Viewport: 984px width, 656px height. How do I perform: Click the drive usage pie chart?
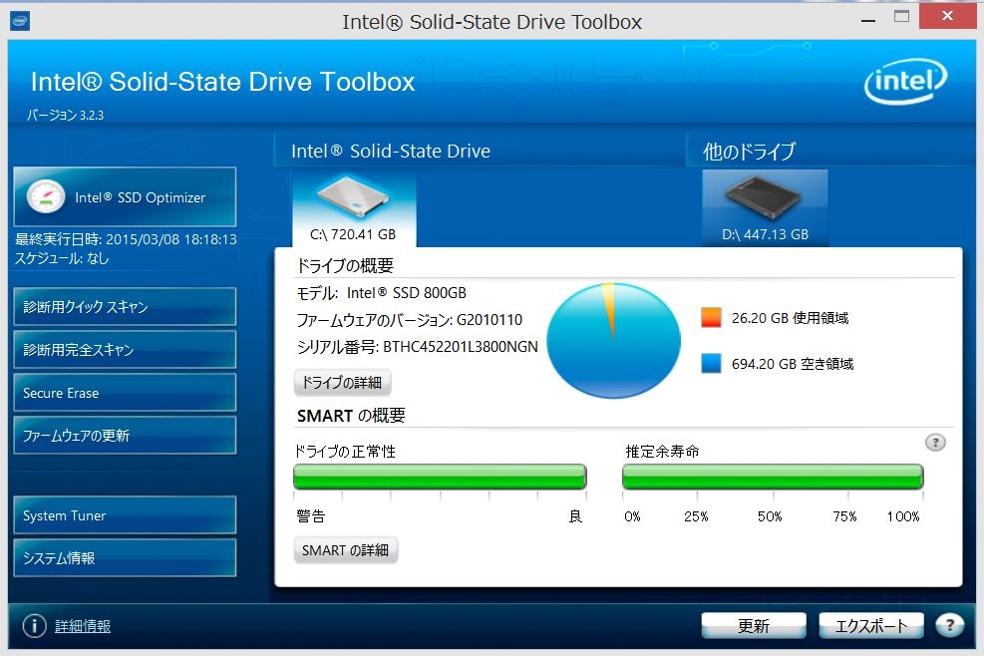pyautogui.click(x=613, y=340)
